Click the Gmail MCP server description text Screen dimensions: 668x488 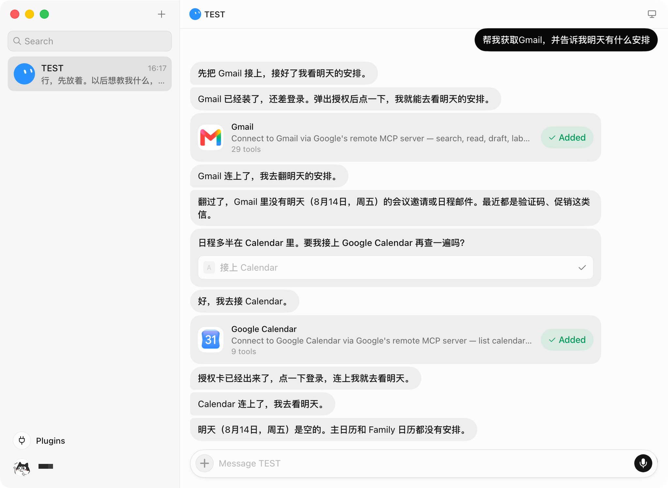[x=380, y=138]
